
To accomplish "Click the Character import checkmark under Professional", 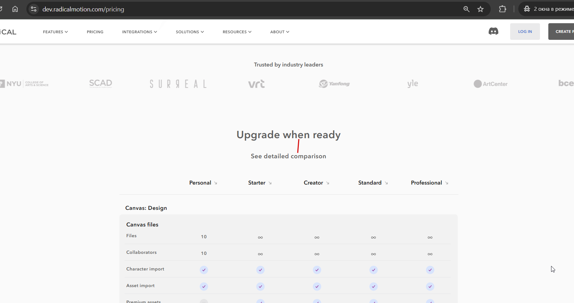I will coord(430,270).
